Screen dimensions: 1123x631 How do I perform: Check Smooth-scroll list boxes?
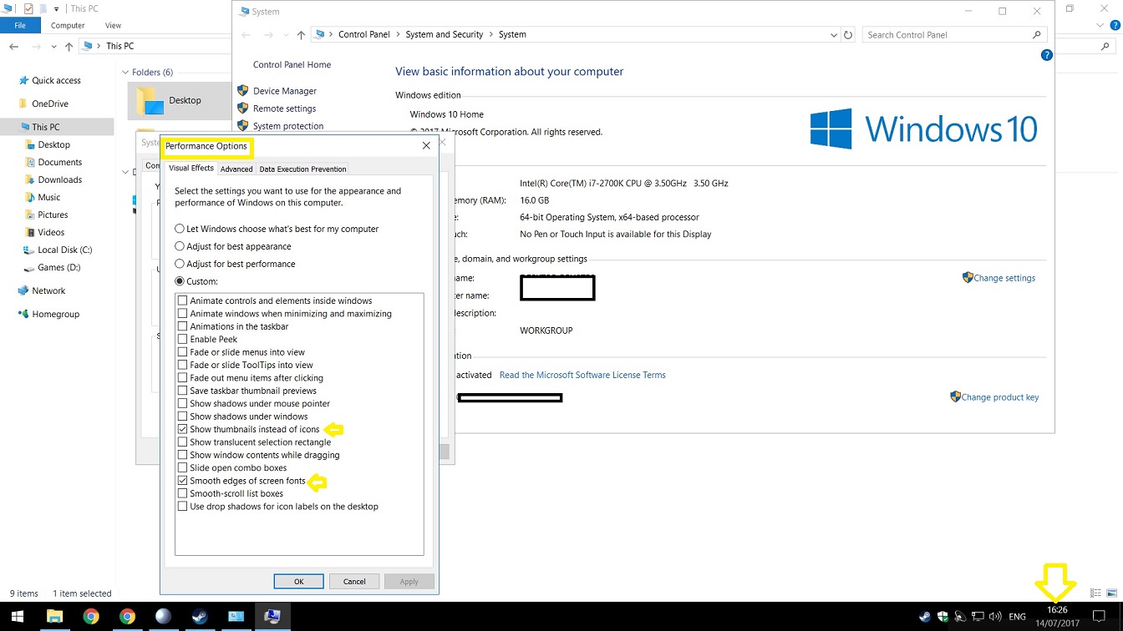pos(182,493)
